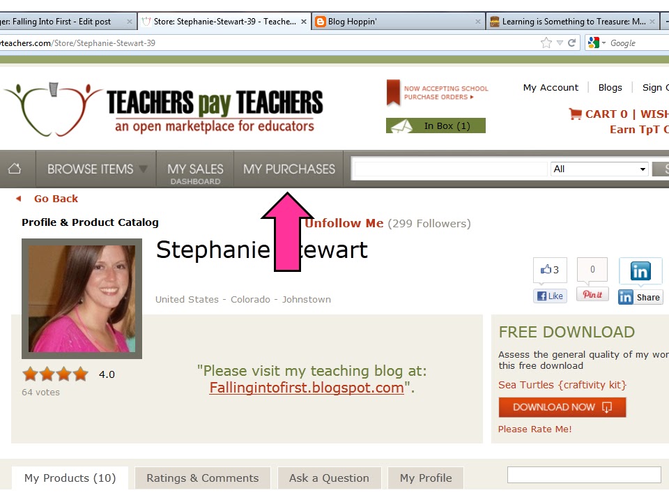Click the Facebook like count of 3
Viewport: 669px width, 502px height.
pyautogui.click(x=550, y=270)
